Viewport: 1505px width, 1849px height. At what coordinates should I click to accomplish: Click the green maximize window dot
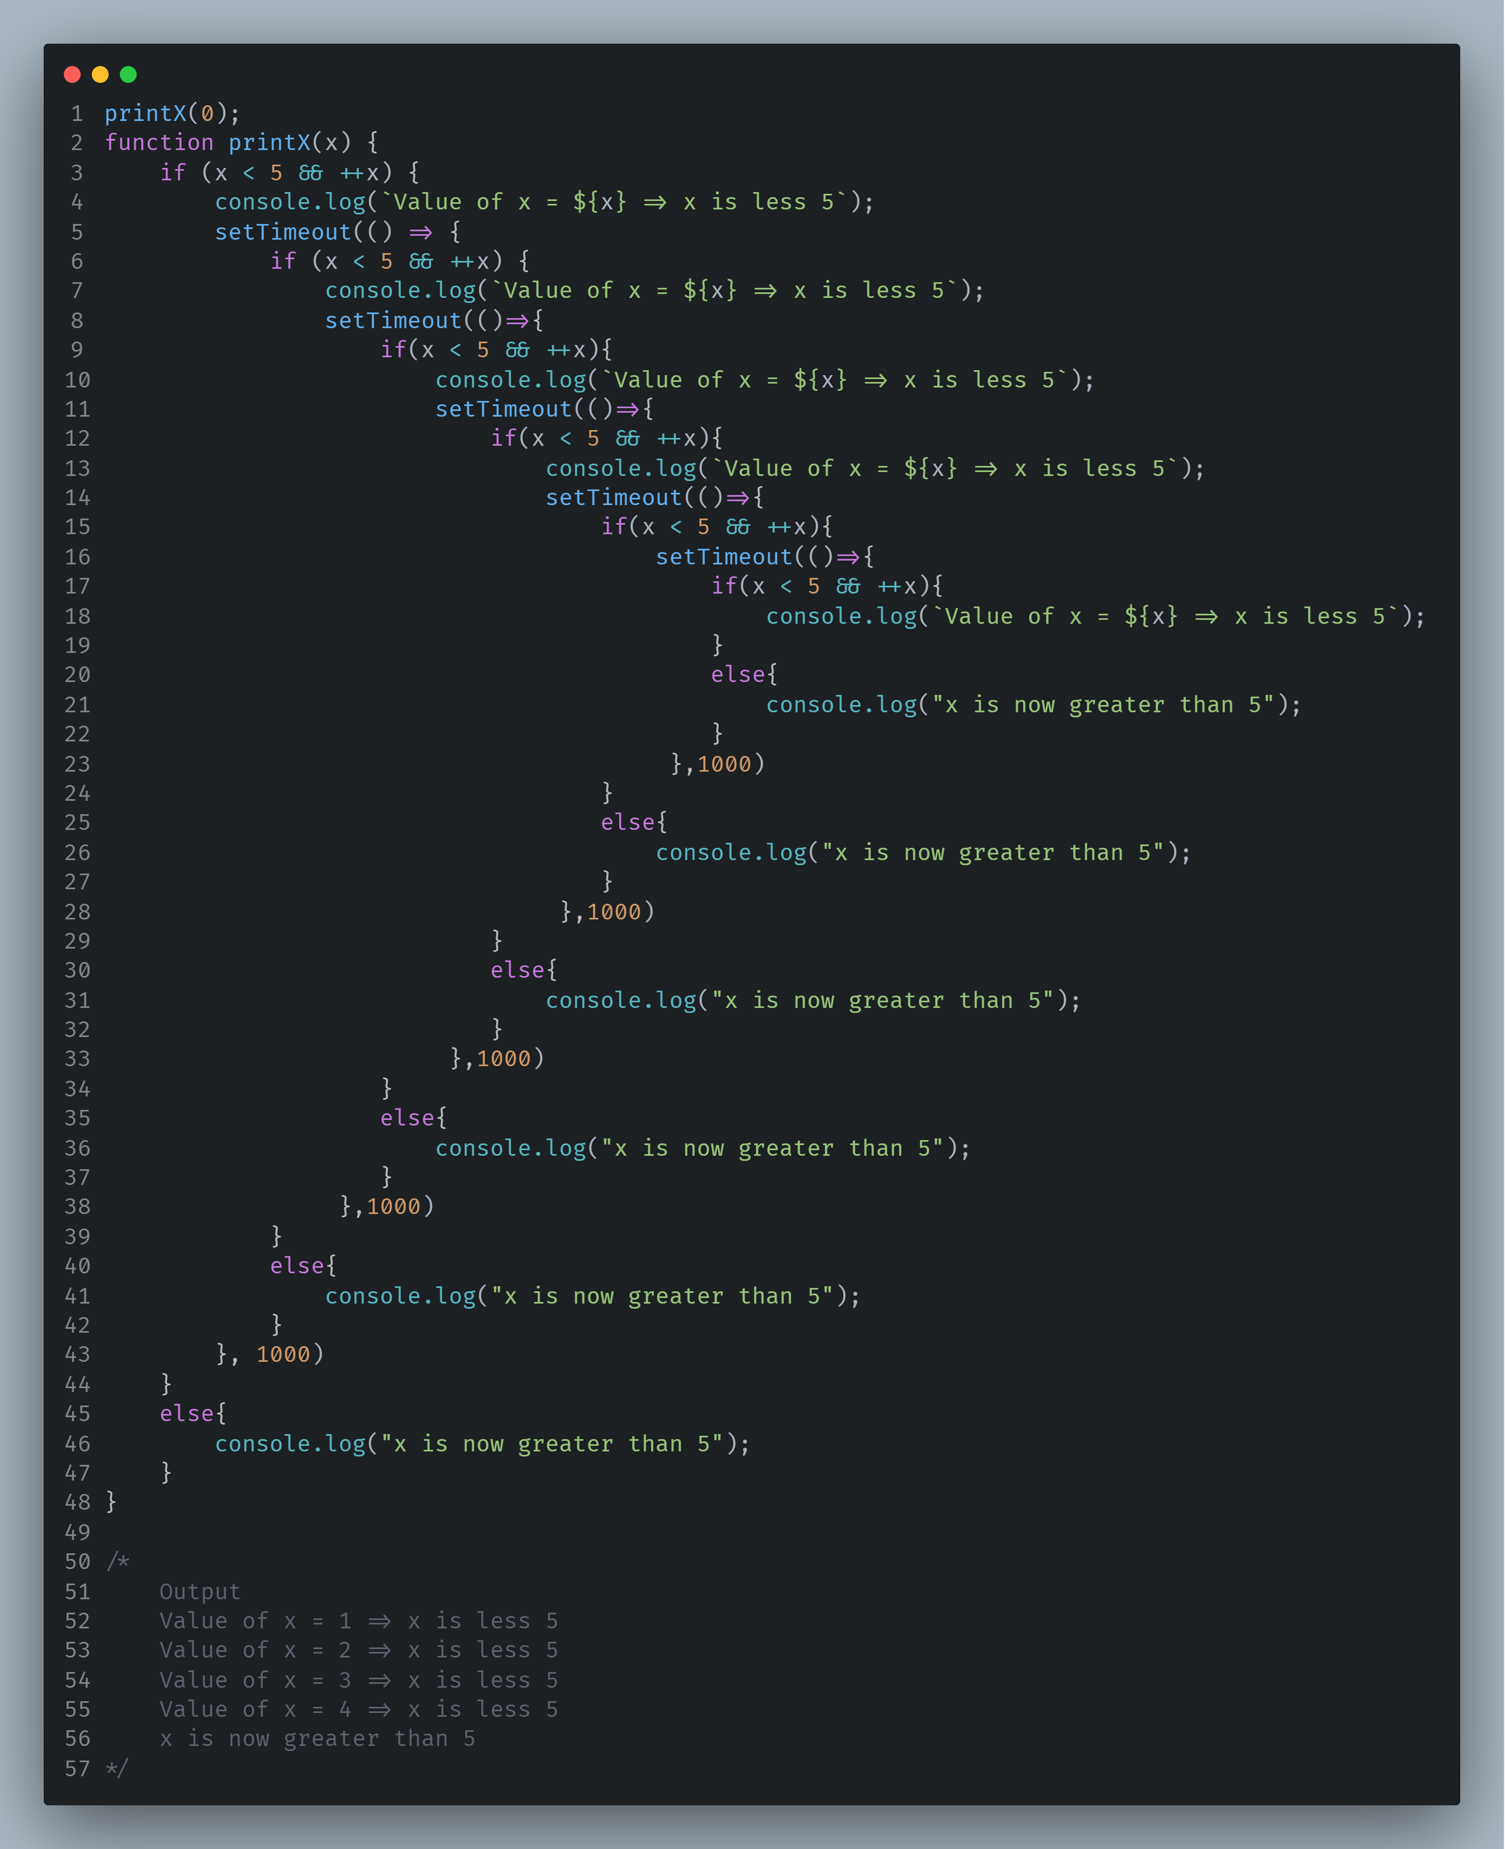(128, 74)
